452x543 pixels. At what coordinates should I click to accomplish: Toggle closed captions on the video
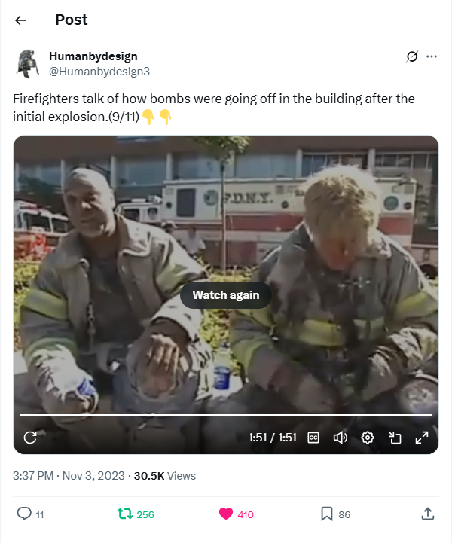[x=313, y=438]
